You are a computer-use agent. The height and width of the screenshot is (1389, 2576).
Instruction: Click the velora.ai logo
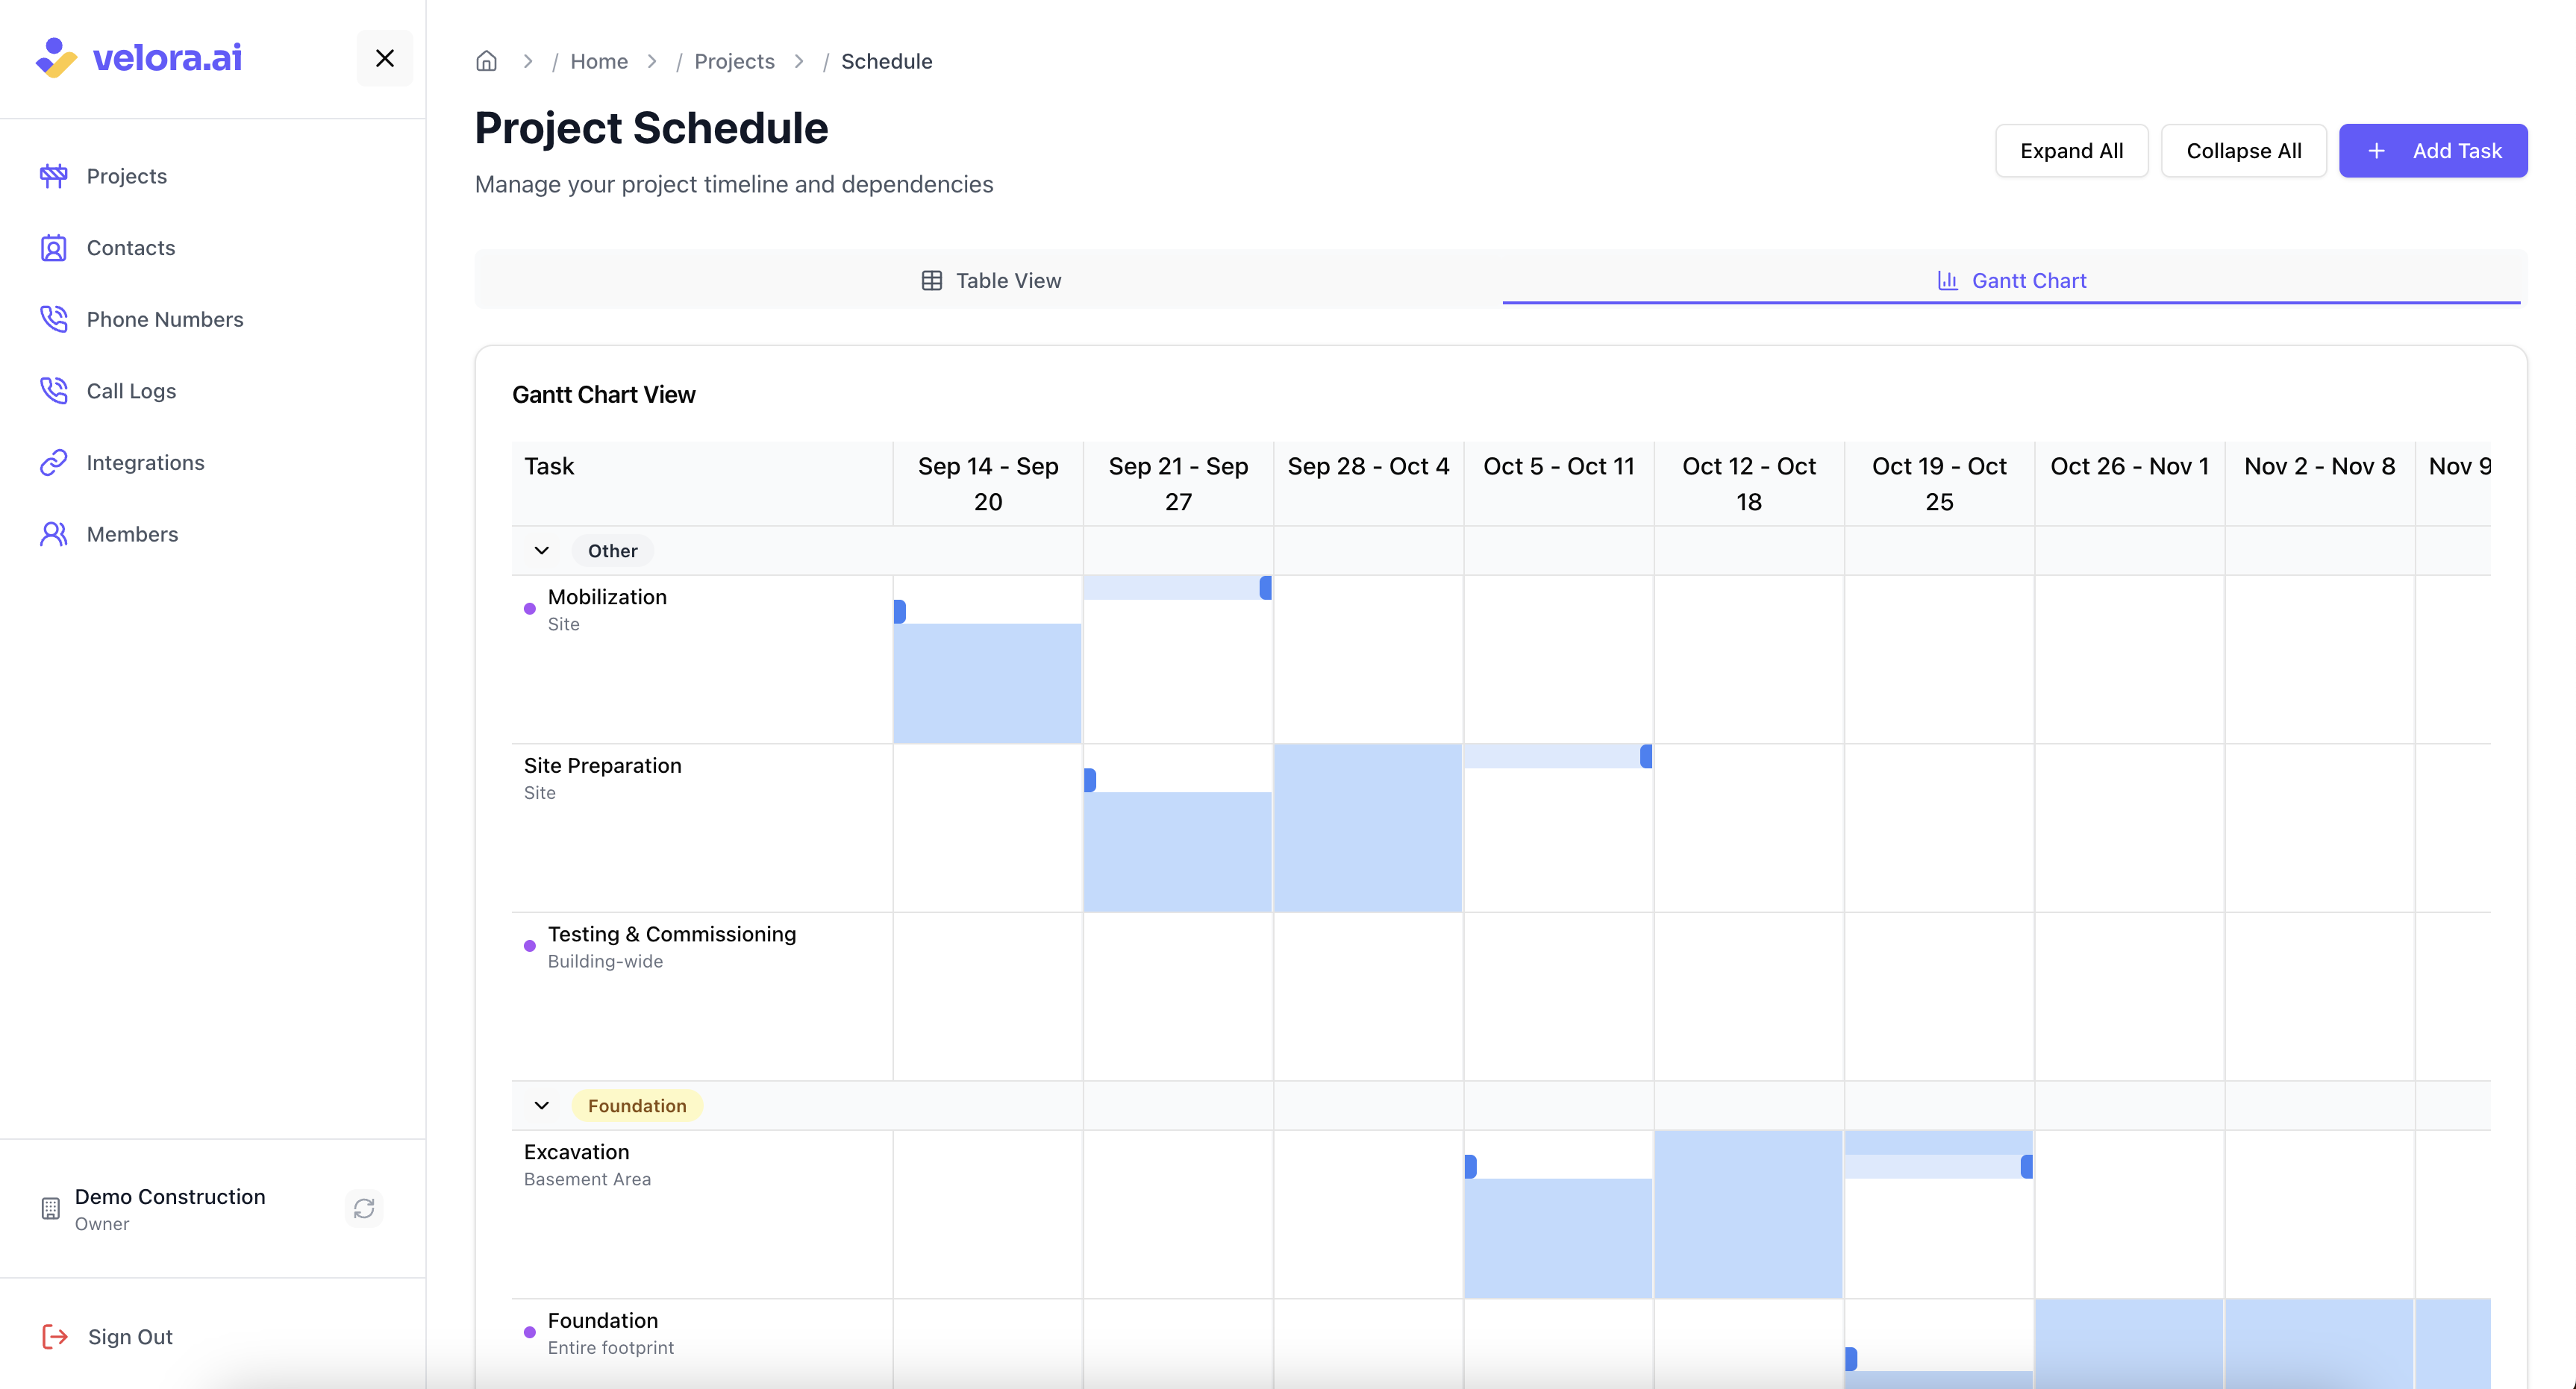(138, 57)
